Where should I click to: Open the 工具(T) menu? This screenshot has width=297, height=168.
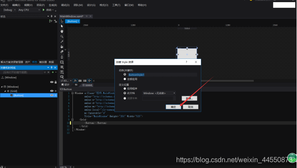pos(116,5)
